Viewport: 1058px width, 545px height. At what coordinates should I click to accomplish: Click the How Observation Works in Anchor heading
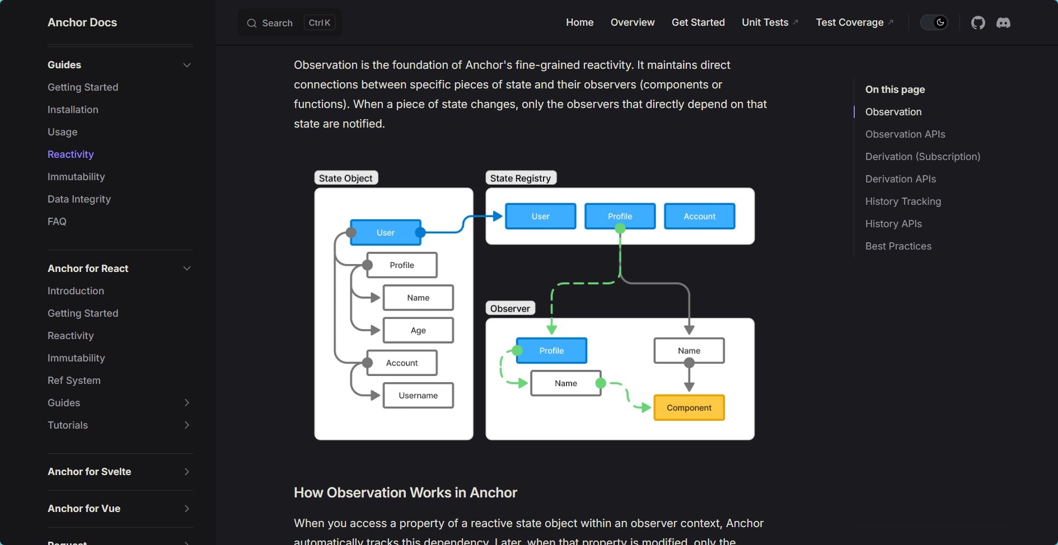click(x=405, y=493)
